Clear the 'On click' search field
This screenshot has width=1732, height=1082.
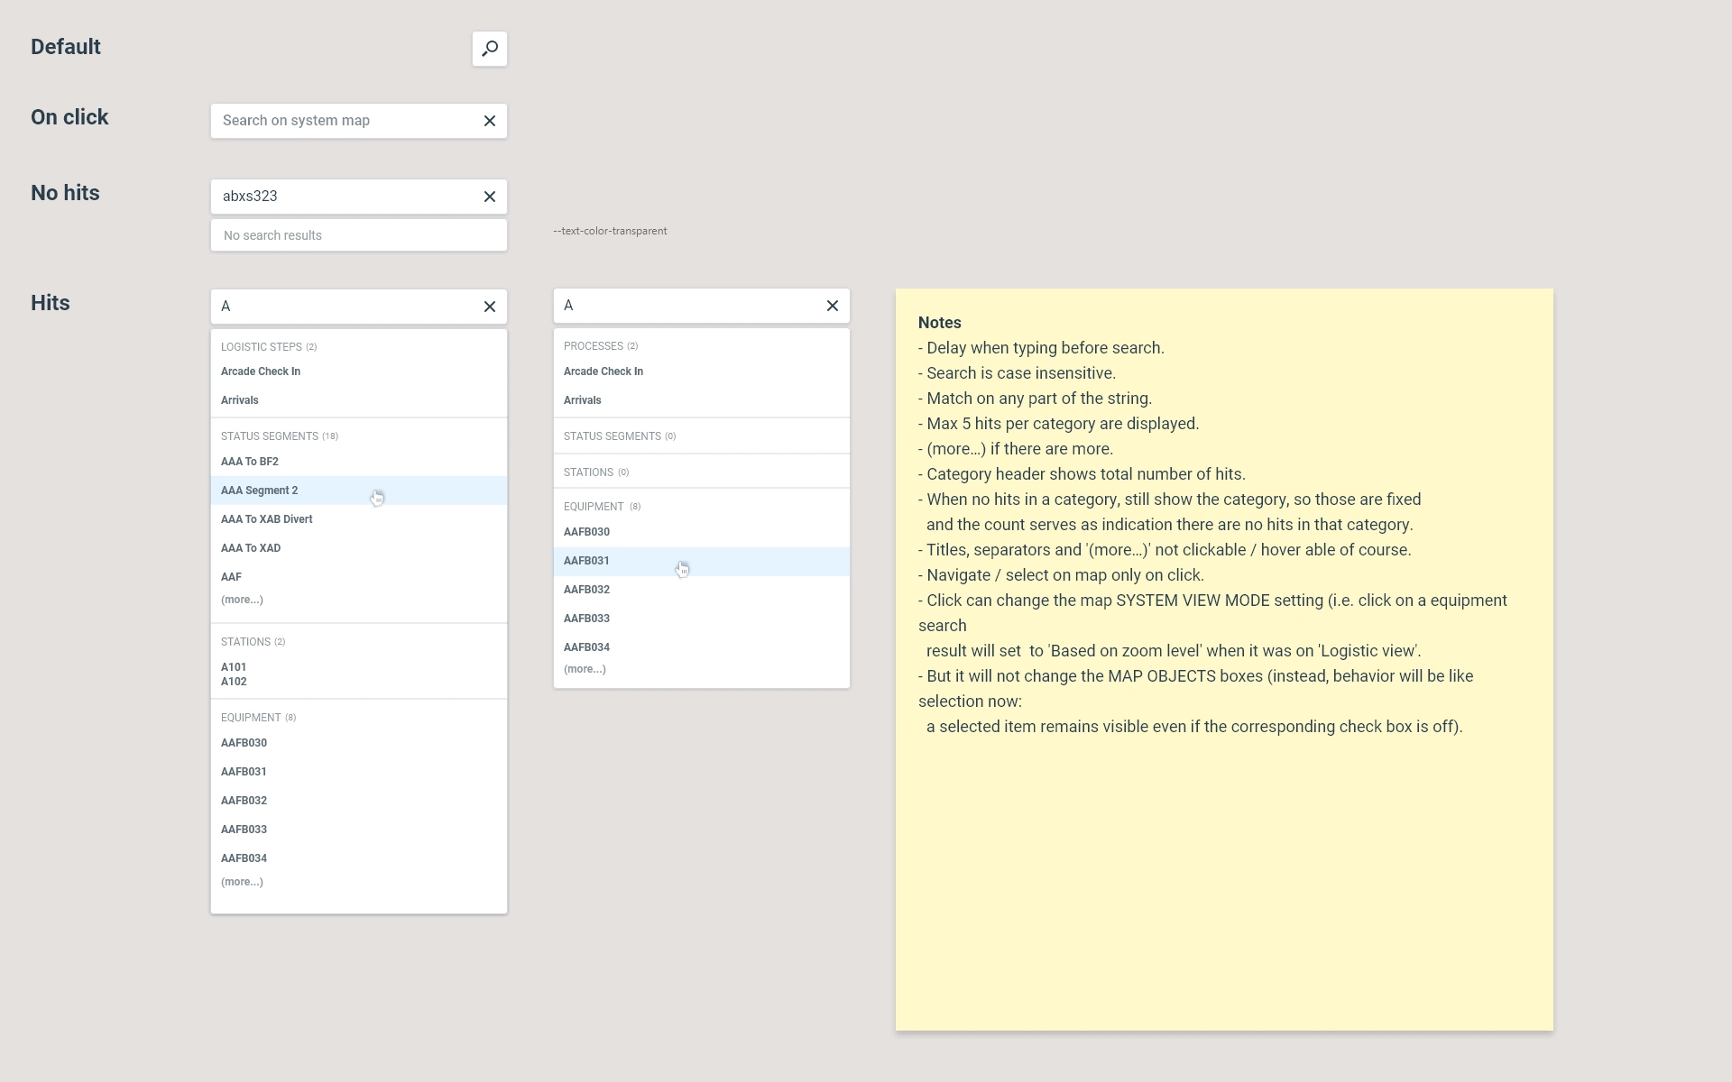coord(489,120)
